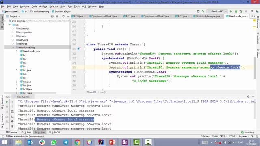Image resolution: width=260 pixels, height=146 pixels.
Task: Open the Event Log
Action: [x=247, y=133]
